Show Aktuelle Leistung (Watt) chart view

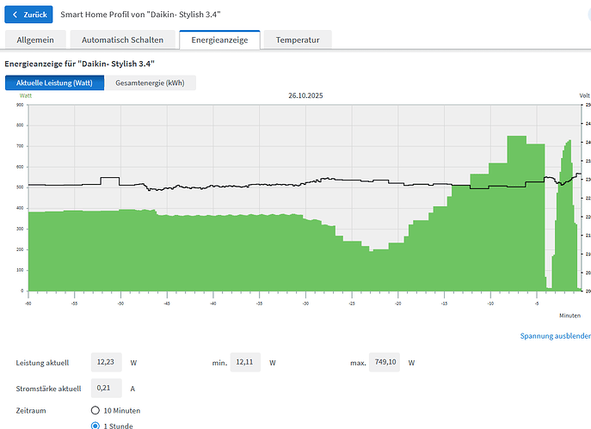(54, 83)
